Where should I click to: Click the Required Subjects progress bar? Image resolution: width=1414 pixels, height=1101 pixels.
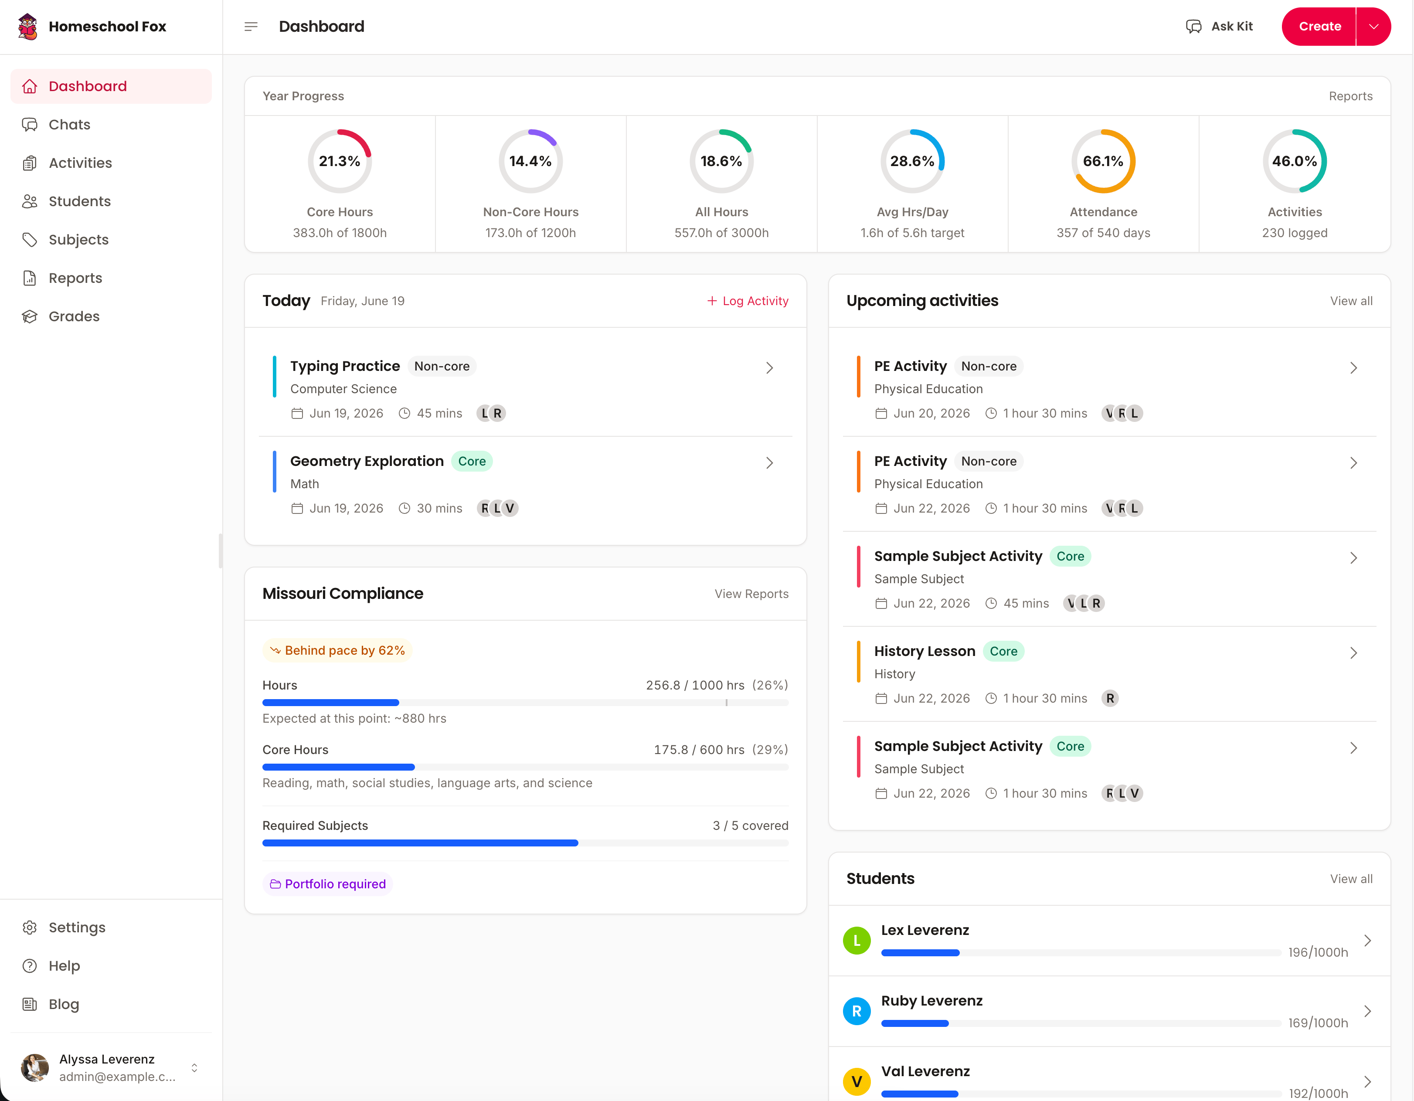(x=525, y=843)
